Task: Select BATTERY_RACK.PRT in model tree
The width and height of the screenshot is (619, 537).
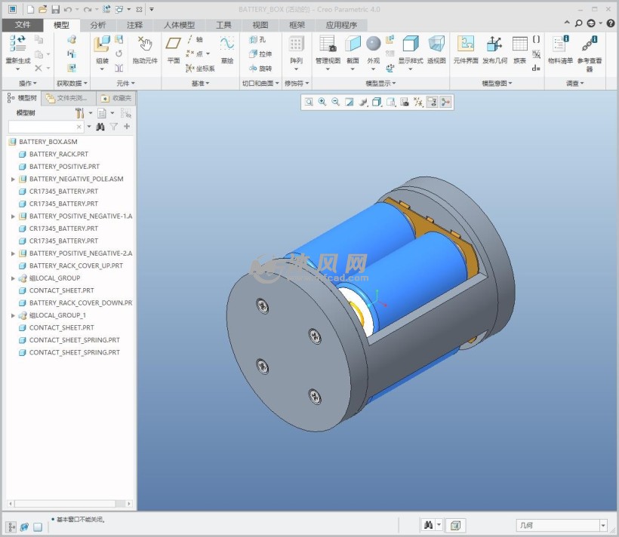Action: [59, 155]
